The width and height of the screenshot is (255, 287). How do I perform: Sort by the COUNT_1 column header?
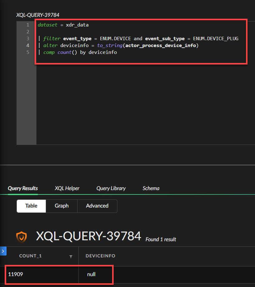tap(31, 256)
